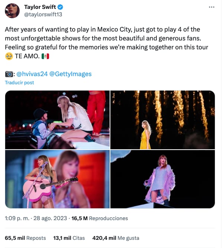This screenshot has width=223, height=248.
Task: Open the purple fuzzy coat photo
Action: tap(162, 179)
